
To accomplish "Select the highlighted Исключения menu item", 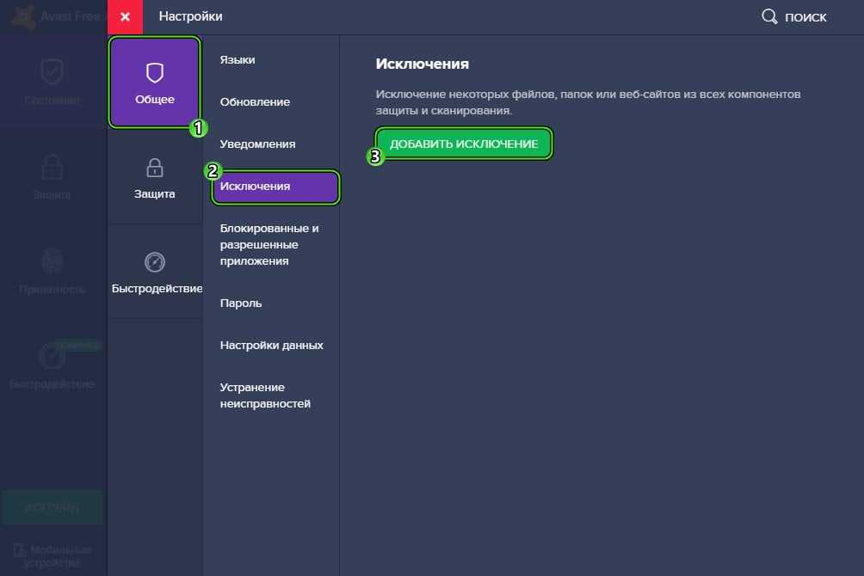I will click(x=275, y=187).
